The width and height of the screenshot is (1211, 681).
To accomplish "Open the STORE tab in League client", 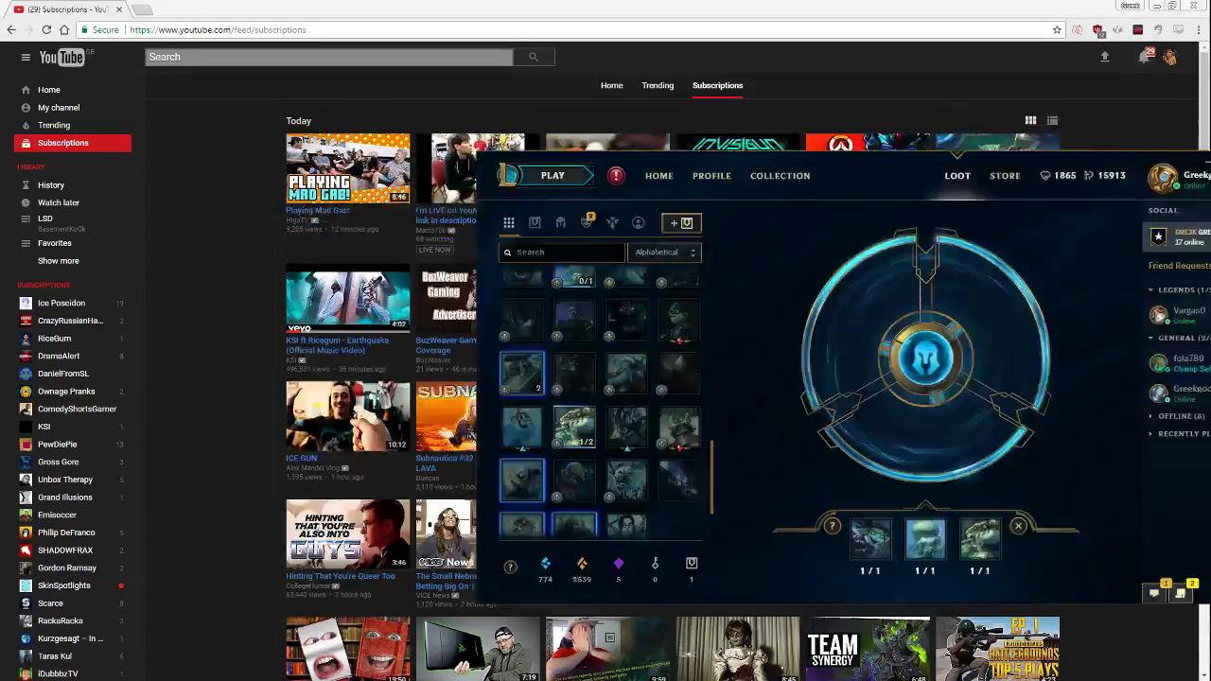I will (x=1005, y=176).
